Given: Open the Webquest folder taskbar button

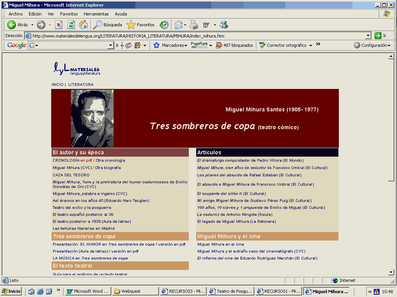Looking at the screenshot, I should click(x=135, y=291).
